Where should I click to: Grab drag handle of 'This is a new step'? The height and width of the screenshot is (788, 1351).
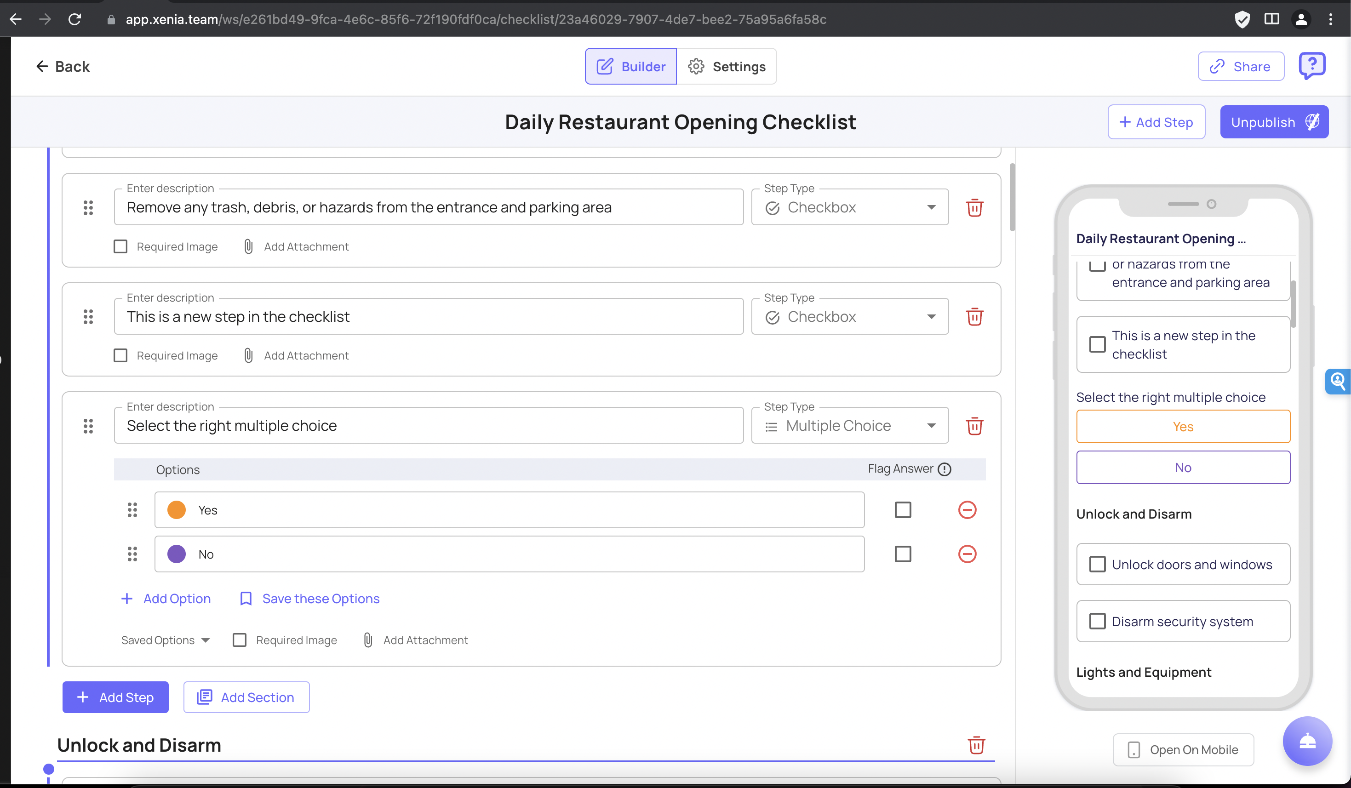point(88,317)
